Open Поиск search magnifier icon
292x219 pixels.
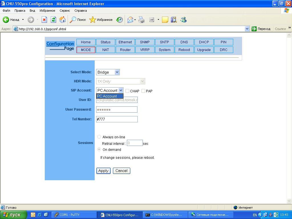(x=73, y=20)
